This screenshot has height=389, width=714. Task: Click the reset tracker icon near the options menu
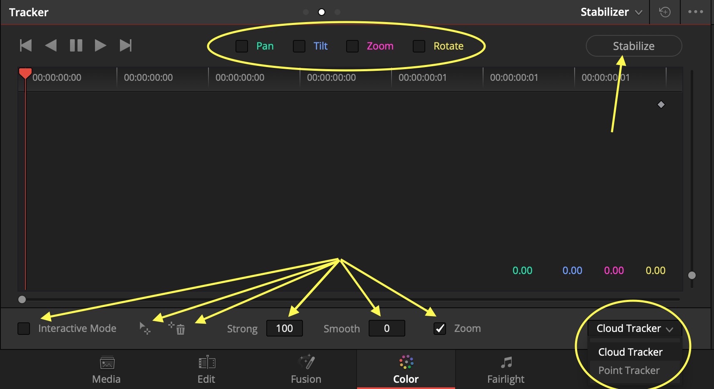[665, 12]
